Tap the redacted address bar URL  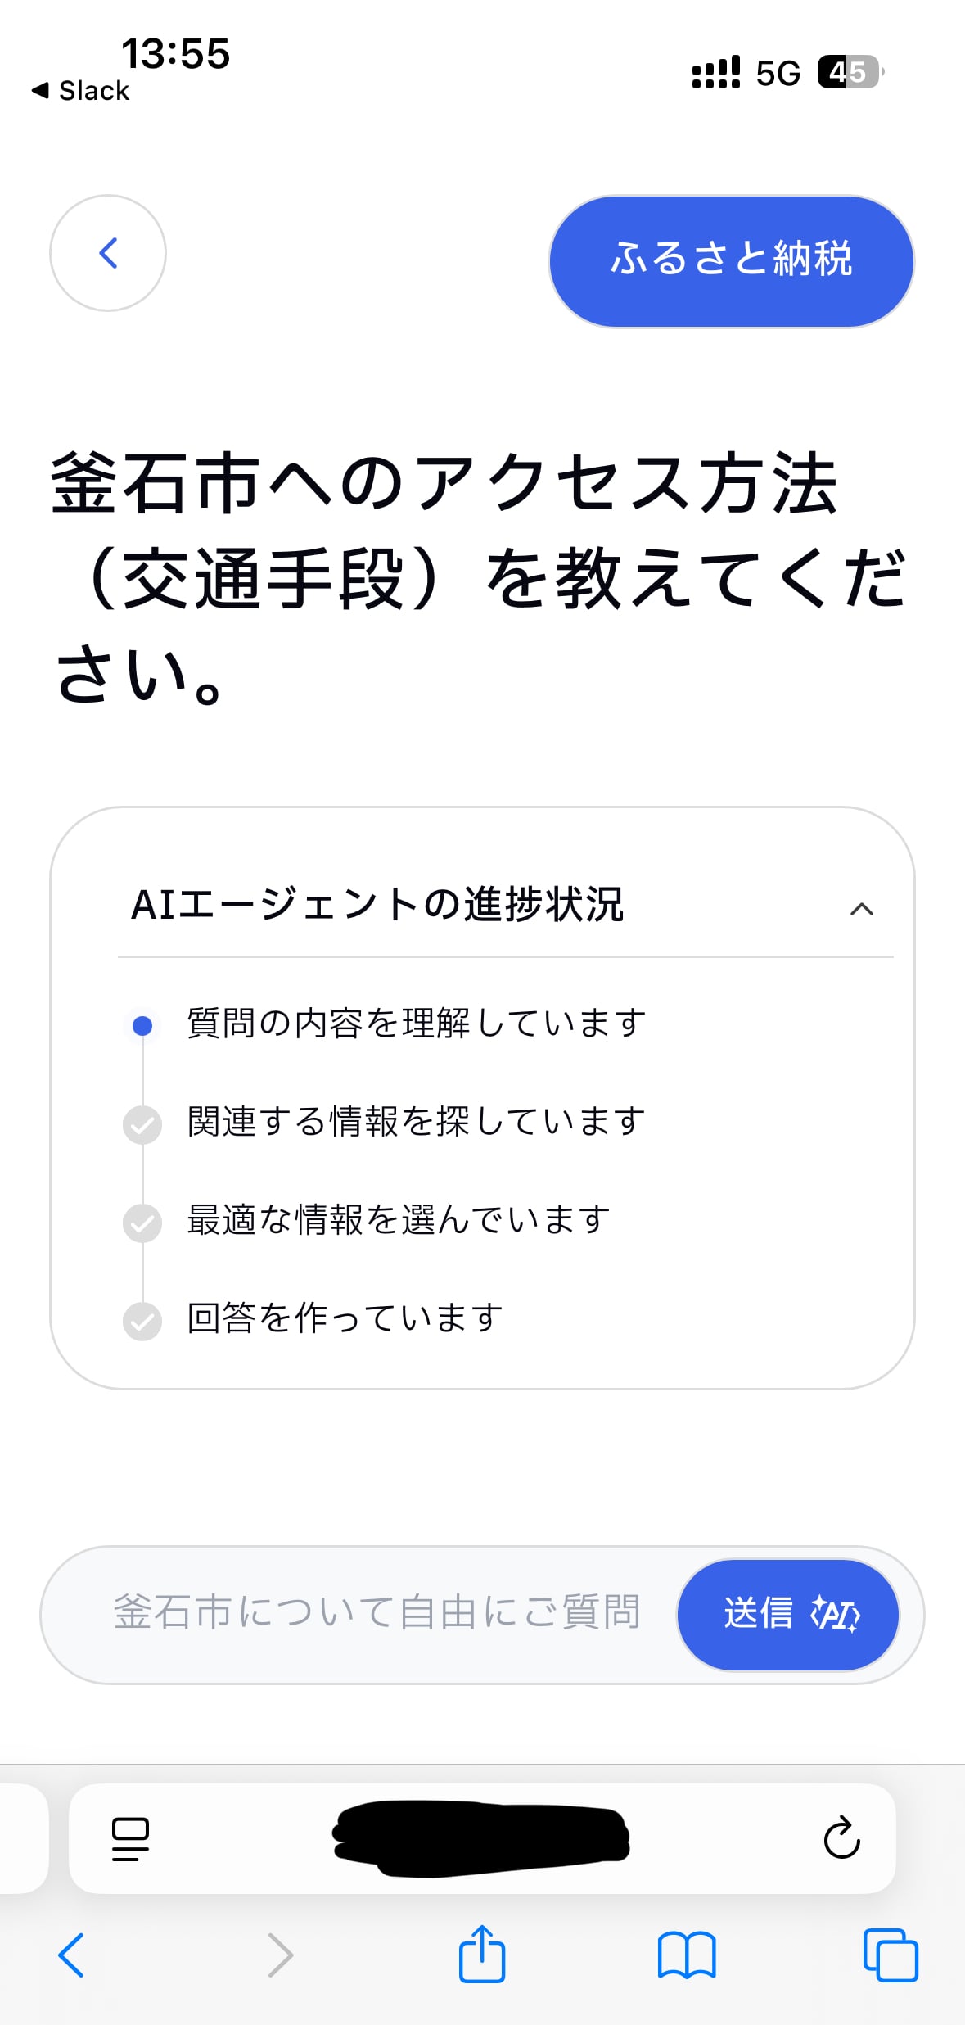pyautogui.click(x=481, y=1837)
